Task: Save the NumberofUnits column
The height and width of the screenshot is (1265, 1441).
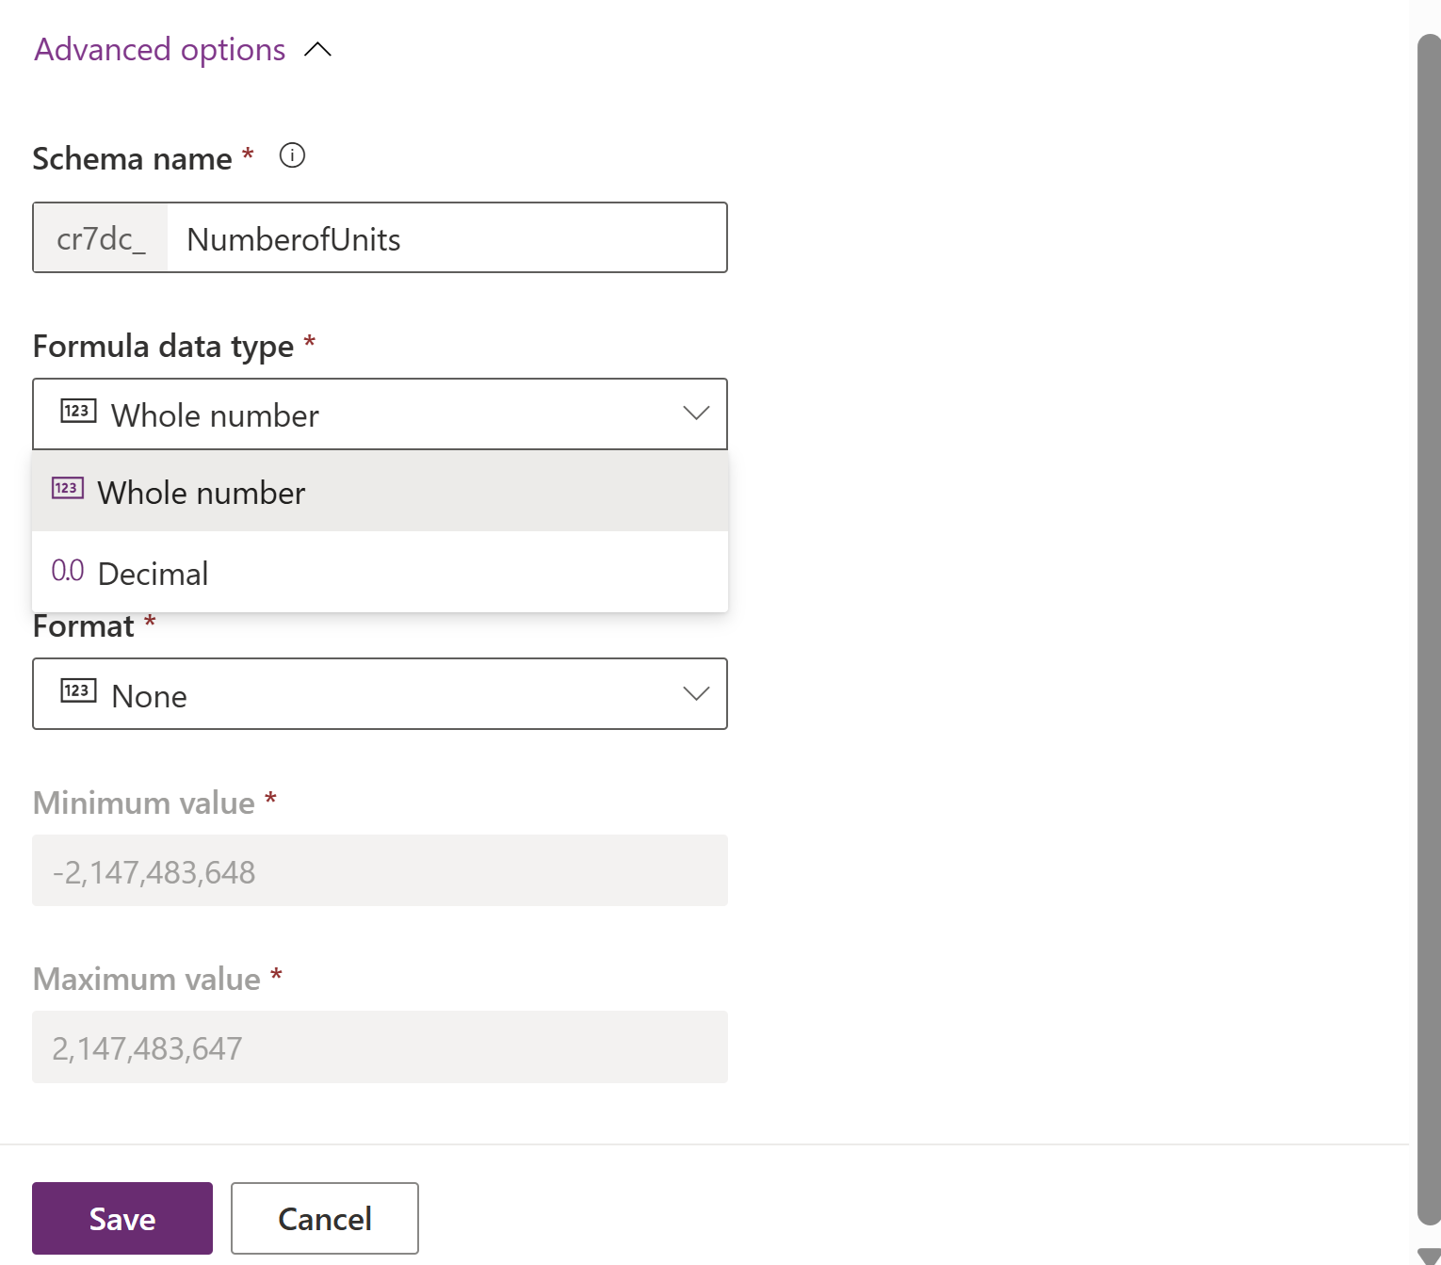Action: pos(121,1218)
